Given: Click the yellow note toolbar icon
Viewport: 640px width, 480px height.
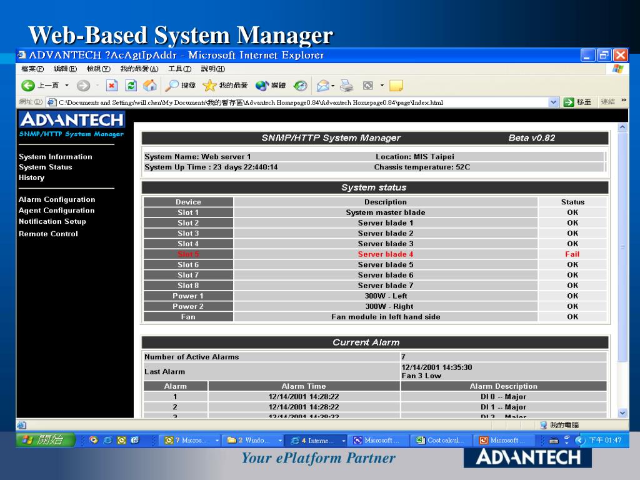Looking at the screenshot, I should tap(396, 85).
